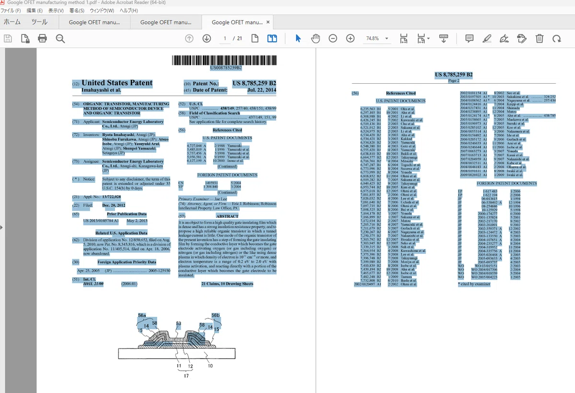Open the ファイル(F) menu
Image resolution: width=575 pixels, height=393 pixels.
coord(11,11)
